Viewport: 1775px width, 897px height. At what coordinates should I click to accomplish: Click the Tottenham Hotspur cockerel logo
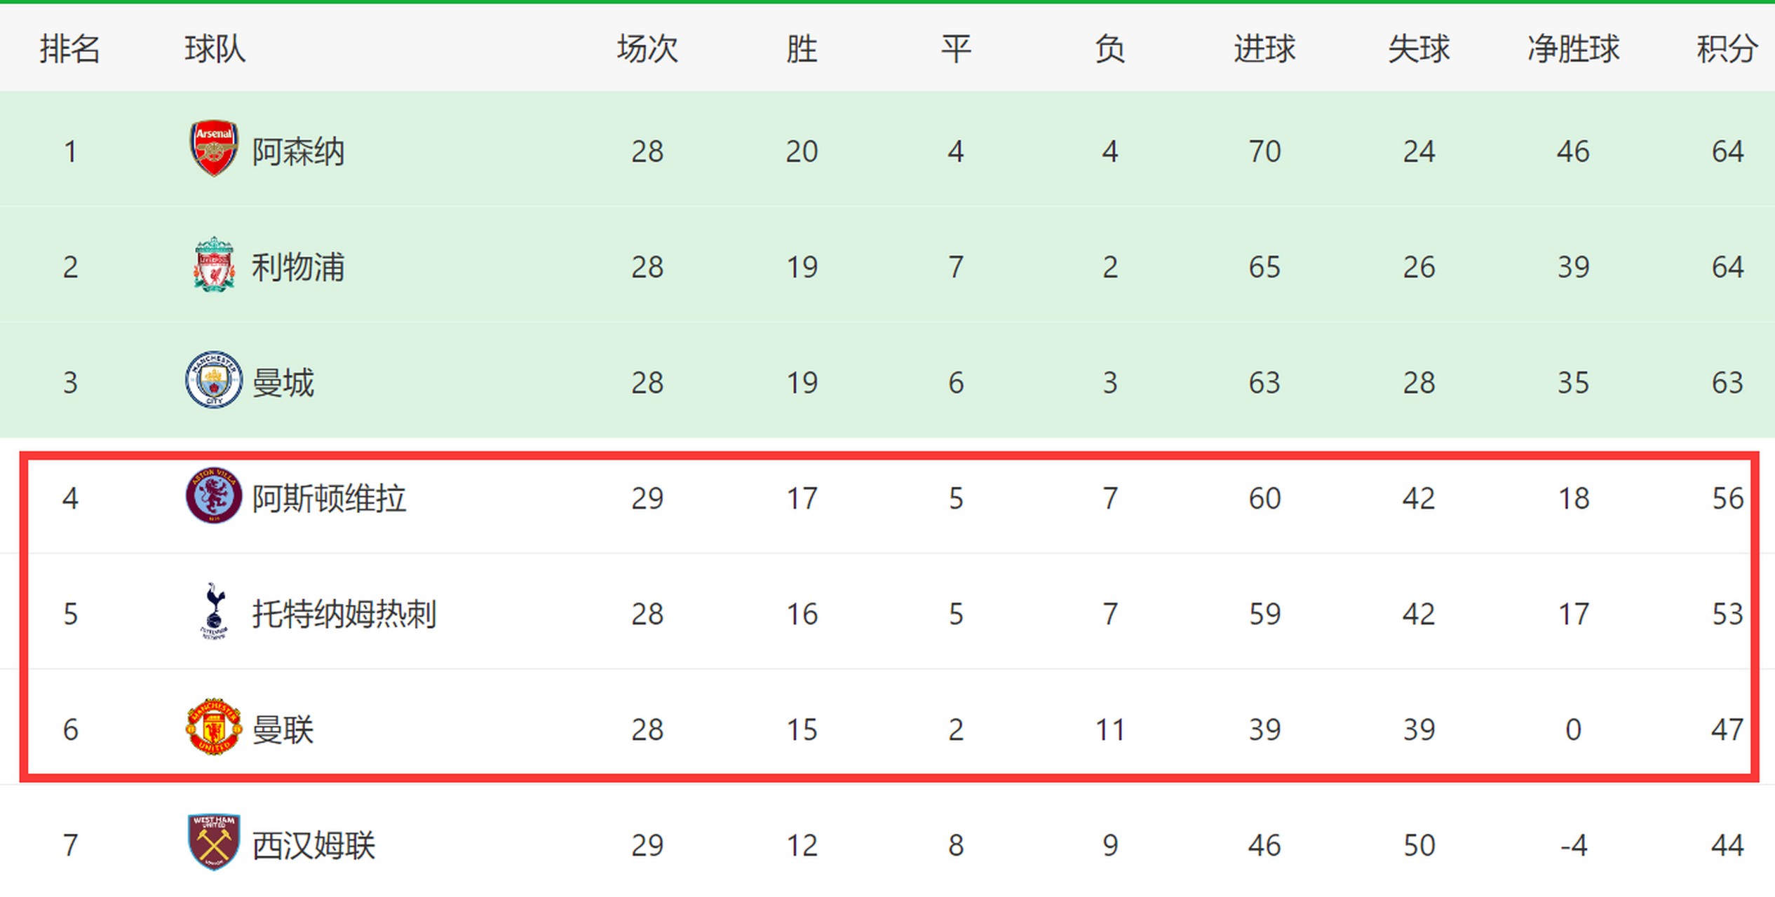214,611
